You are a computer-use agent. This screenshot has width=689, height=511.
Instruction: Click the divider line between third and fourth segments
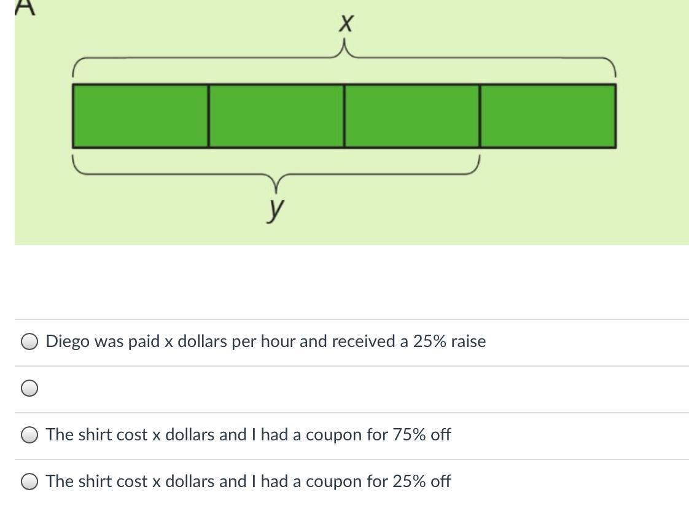pos(480,116)
